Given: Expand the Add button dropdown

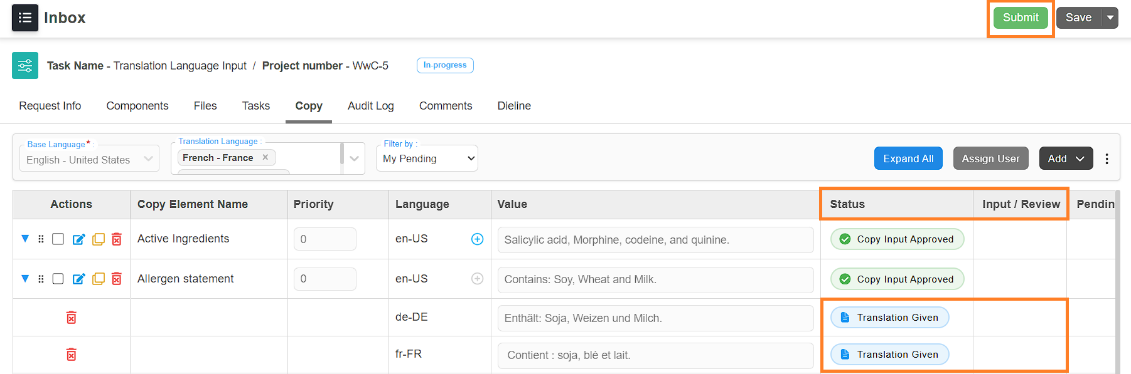Looking at the screenshot, I should click(x=1066, y=158).
